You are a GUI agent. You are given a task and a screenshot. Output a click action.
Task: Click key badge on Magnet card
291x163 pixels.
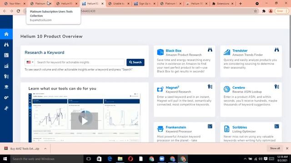click(210, 86)
